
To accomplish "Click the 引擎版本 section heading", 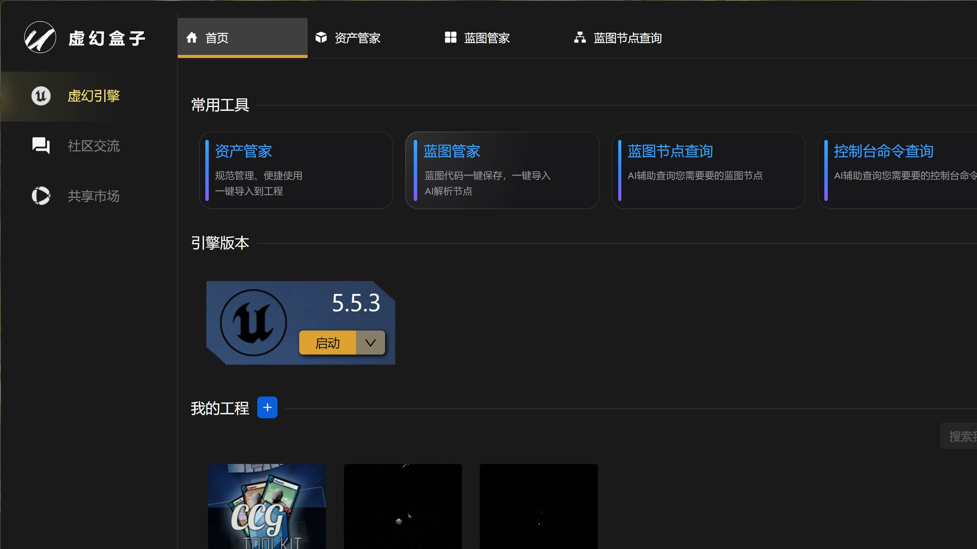I will coord(220,243).
